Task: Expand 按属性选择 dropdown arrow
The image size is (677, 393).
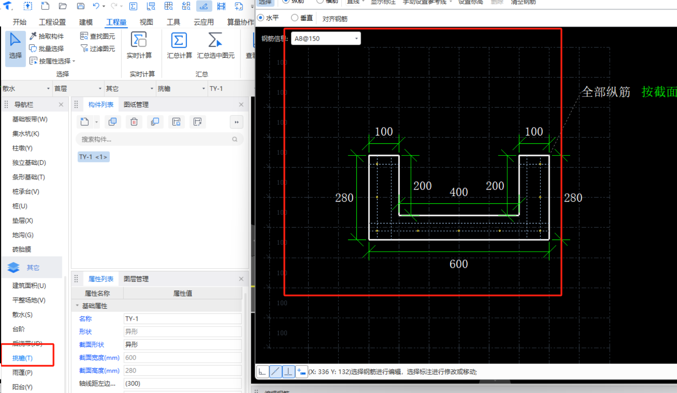Action: pyautogui.click(x=74, y=61)
